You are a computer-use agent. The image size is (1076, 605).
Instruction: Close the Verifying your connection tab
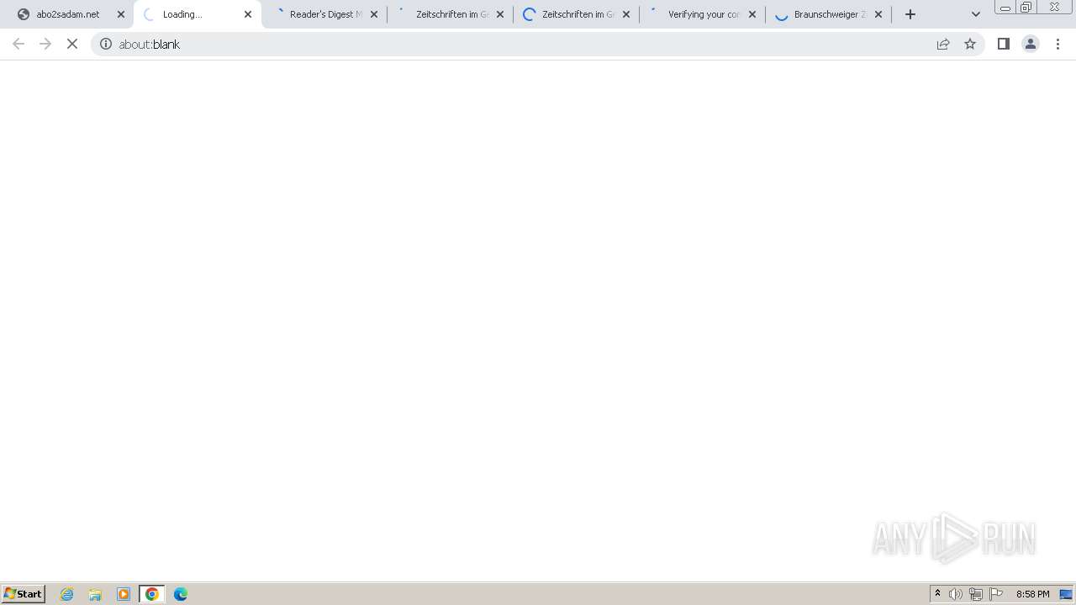pos(752,14)
